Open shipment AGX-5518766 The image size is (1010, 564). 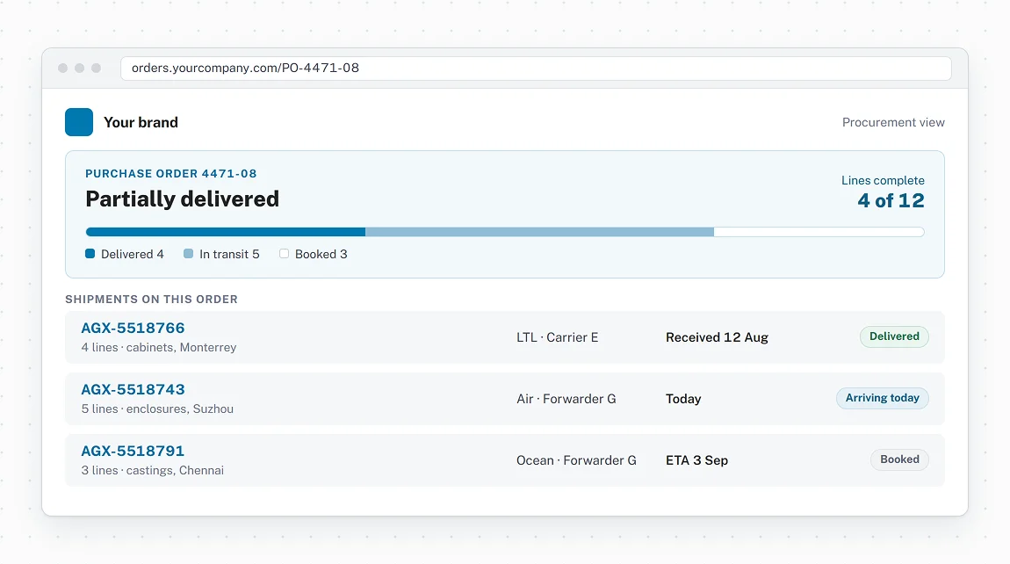(133, 328)
